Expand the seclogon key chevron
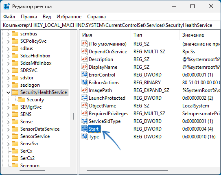This screenshot has width=221, height=175. coord(8,85)
